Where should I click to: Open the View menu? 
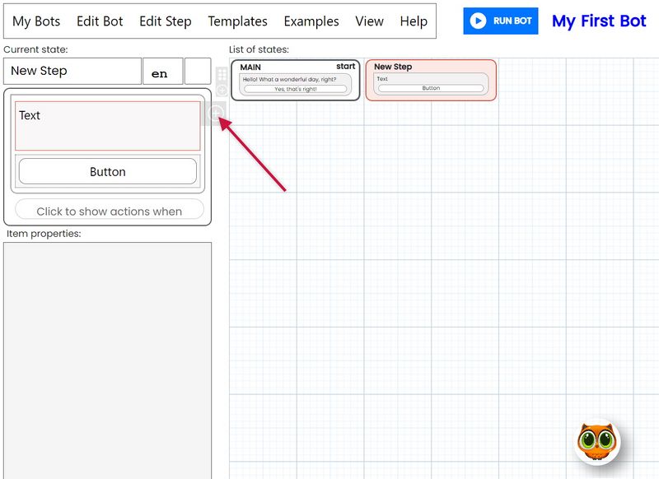[x=368, y=21]
